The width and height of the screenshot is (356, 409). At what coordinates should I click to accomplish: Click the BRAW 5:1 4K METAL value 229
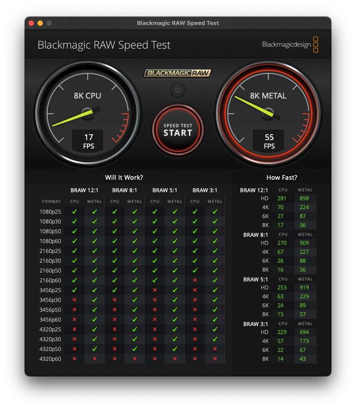[304, 296]
